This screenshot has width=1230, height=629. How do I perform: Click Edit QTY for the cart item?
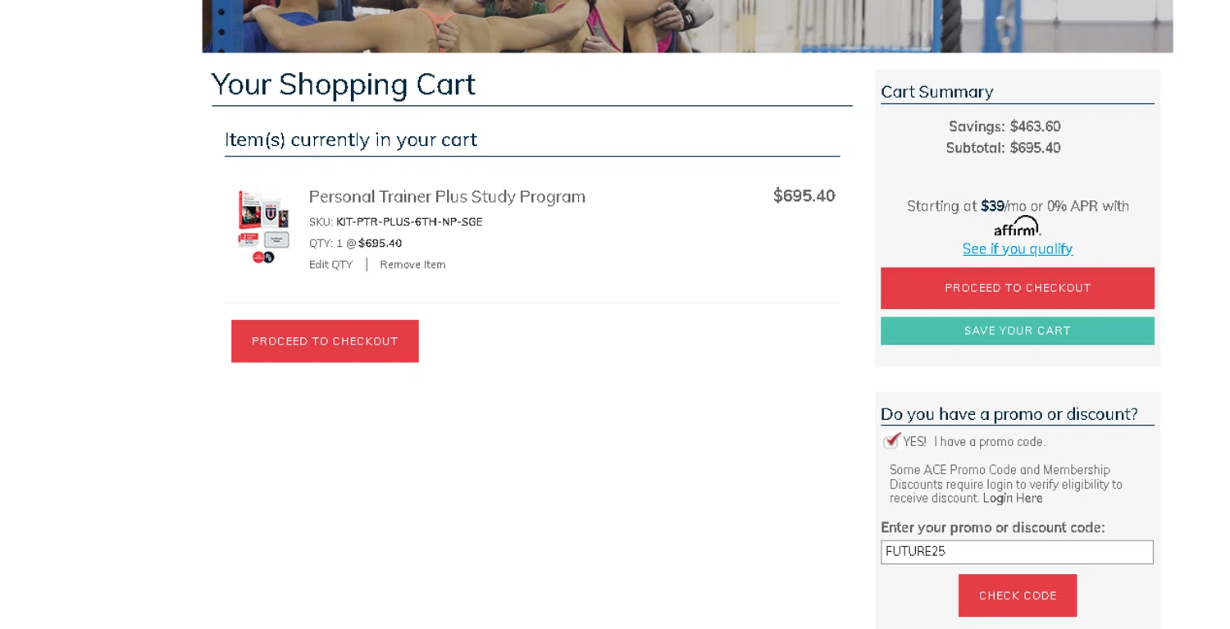[330, 265]
